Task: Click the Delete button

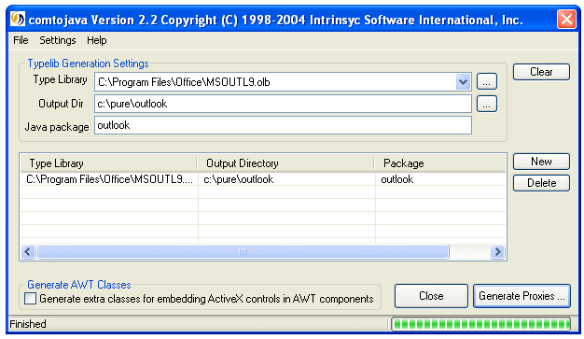Action: pyautogui.click(x=541, y=183)
